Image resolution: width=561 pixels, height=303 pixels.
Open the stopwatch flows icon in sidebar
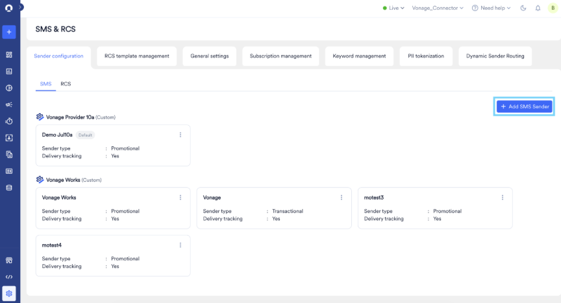tap(9, 121)
